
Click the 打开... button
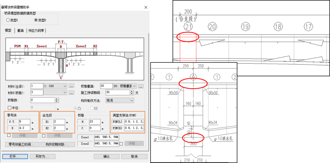point(15,157)
